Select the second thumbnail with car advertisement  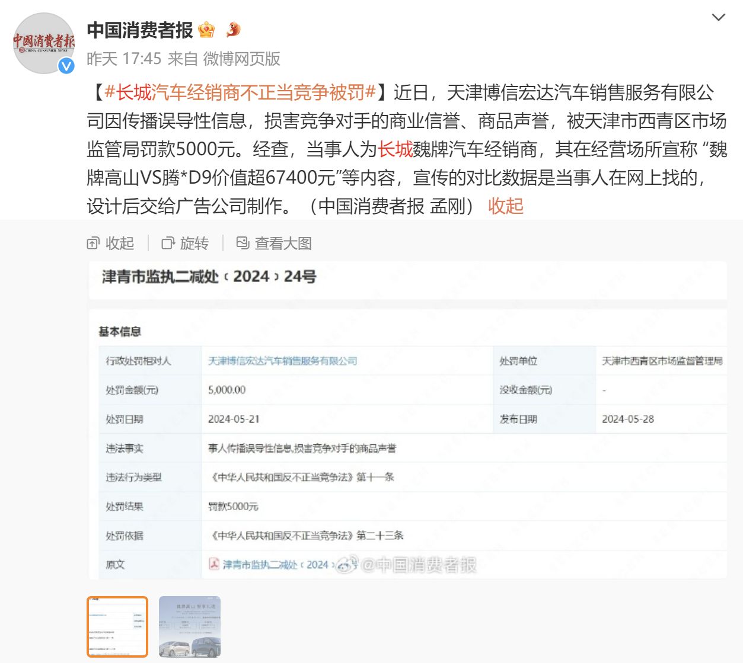pos(190,627)
